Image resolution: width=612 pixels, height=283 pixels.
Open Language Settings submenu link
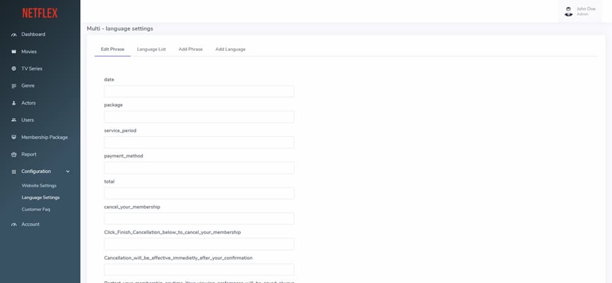(40, 197)
